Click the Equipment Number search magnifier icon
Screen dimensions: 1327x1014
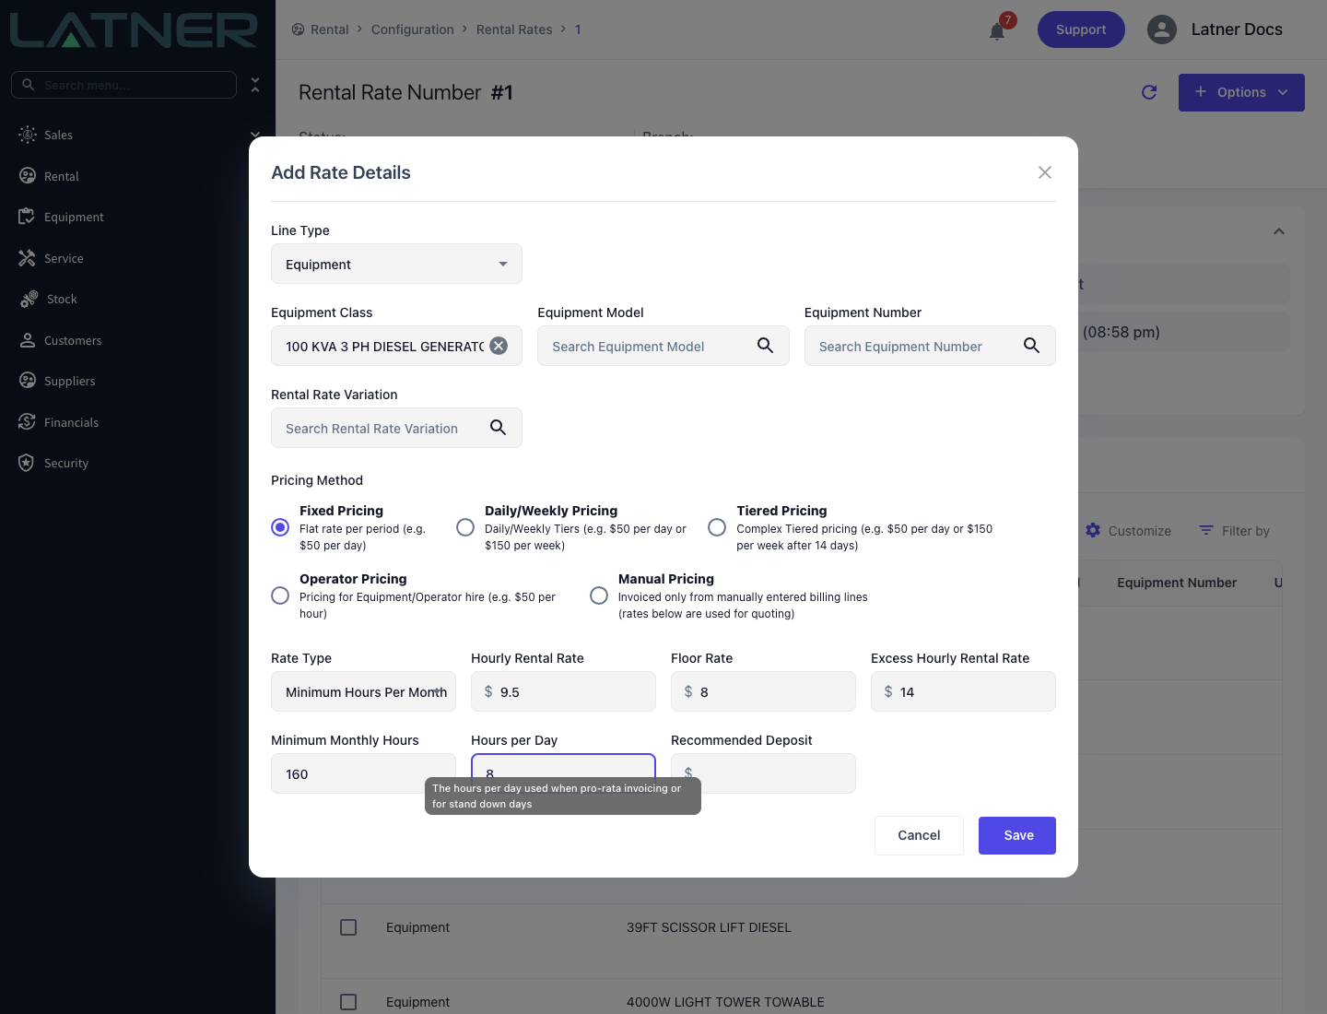click(1031, 346)
